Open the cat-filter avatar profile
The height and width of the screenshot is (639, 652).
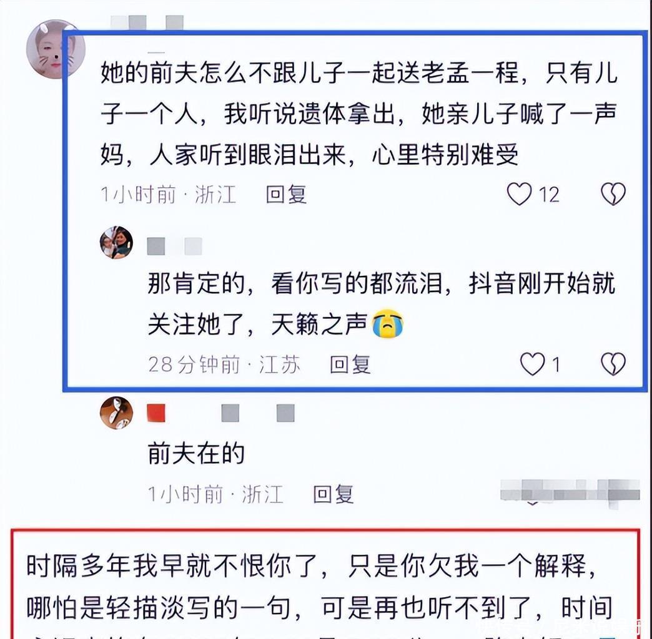click(x=56, y=49)
